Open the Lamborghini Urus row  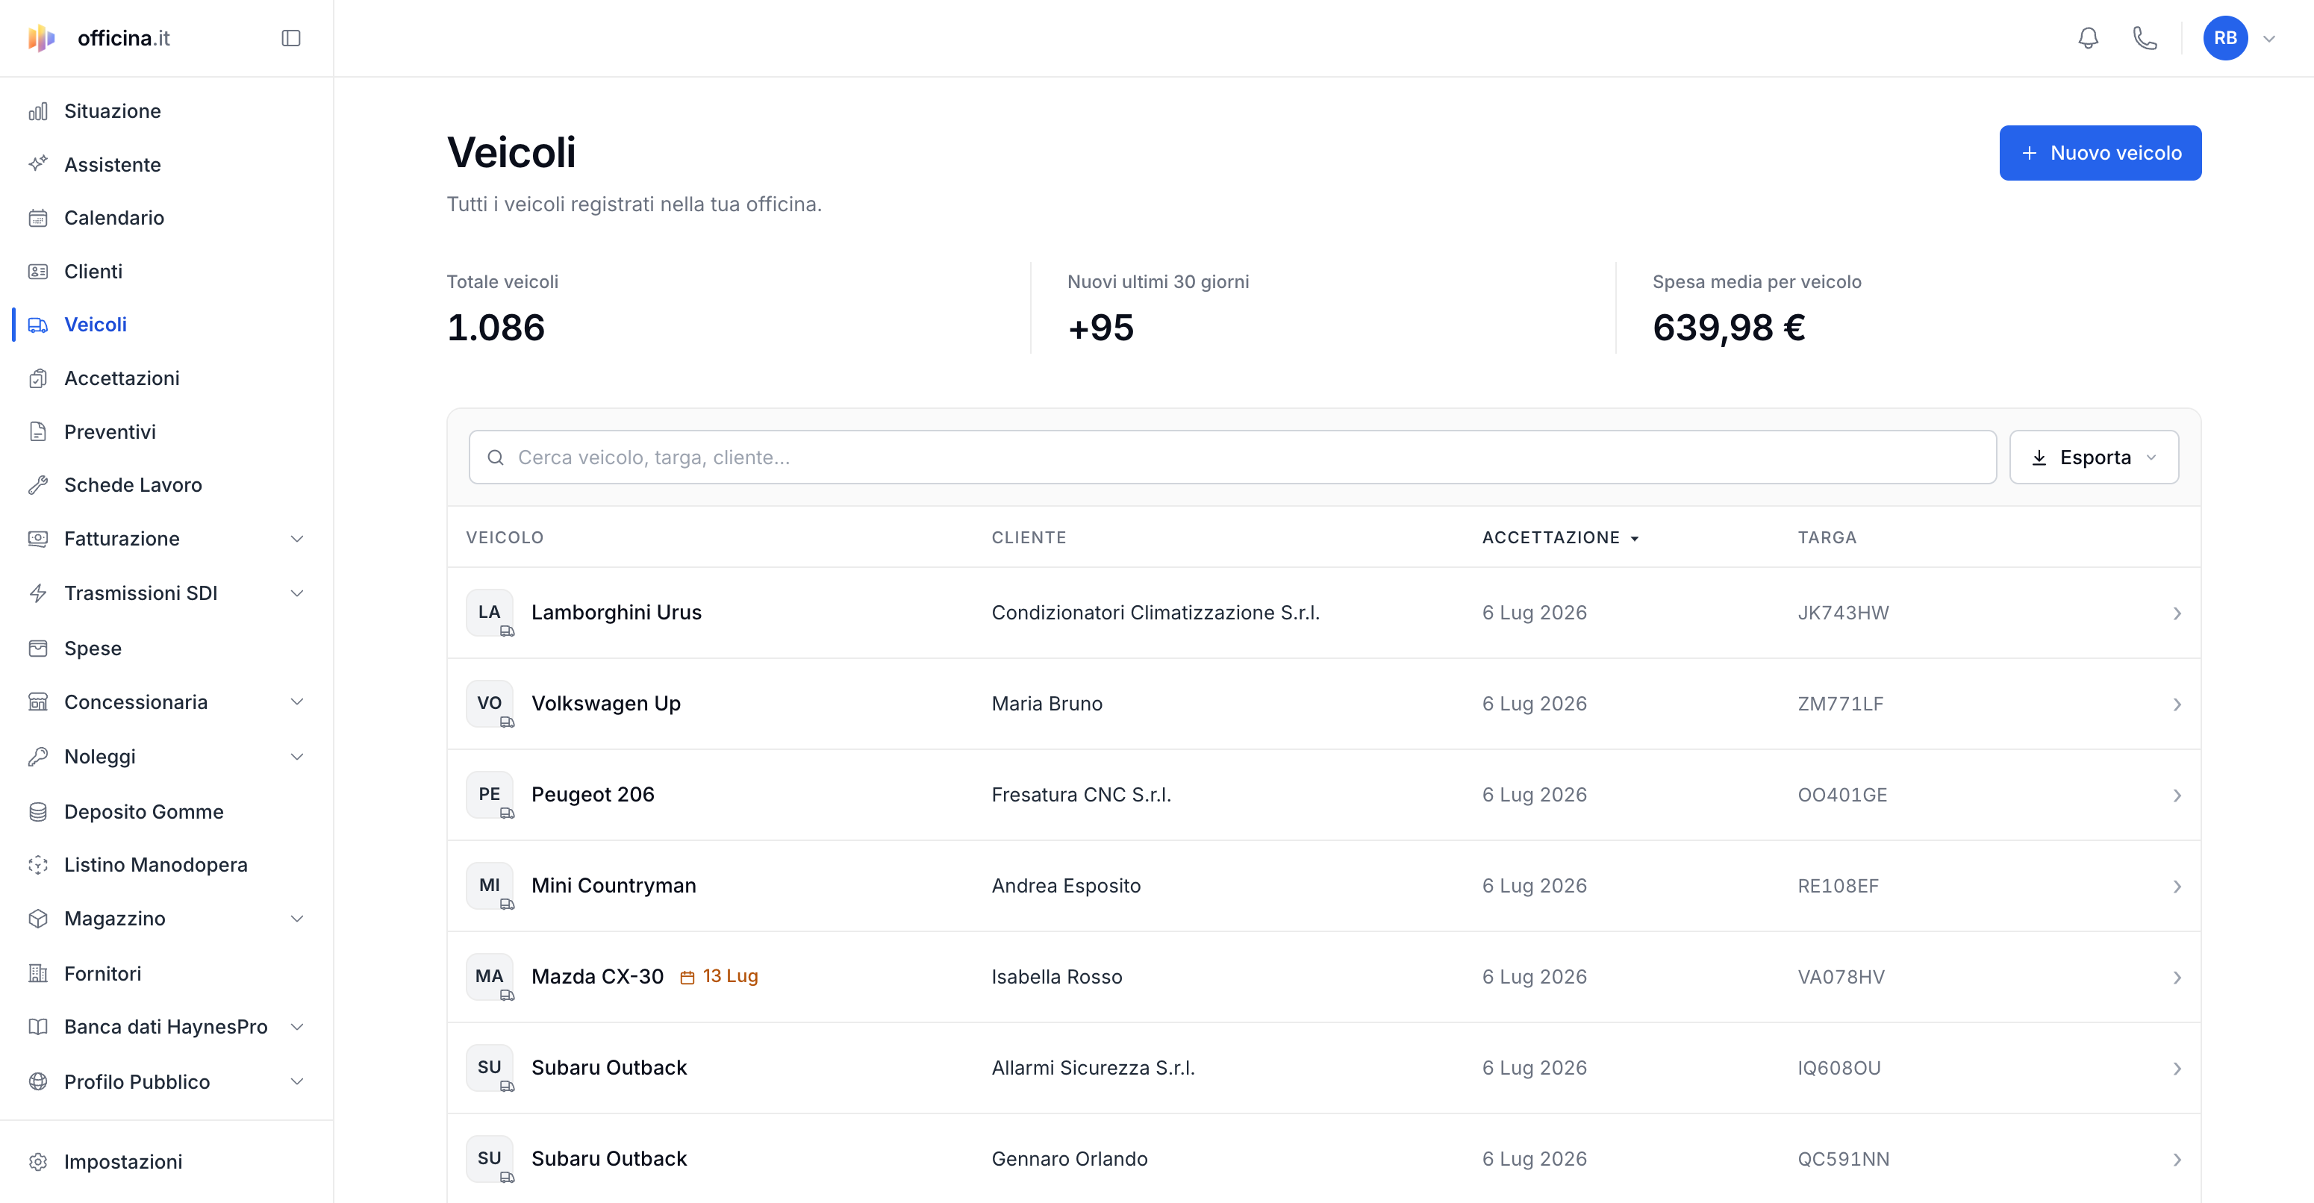click(x=1323, y=612)
